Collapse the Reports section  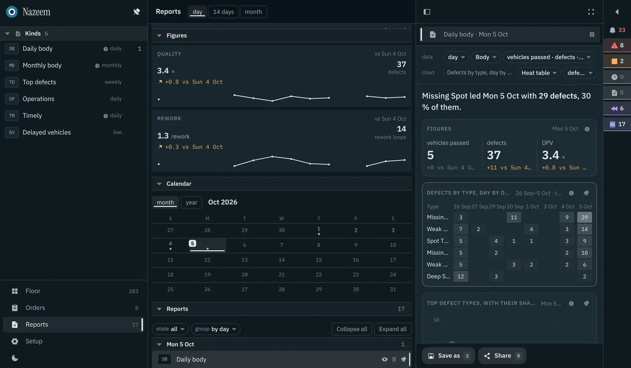pos(159,309)
